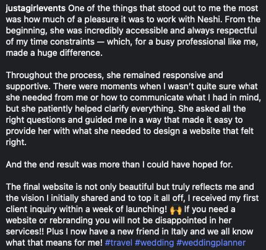The height and width of the screenshot is (250, 266).
Task: Open the #wedding hashtag
Action: 154,243
